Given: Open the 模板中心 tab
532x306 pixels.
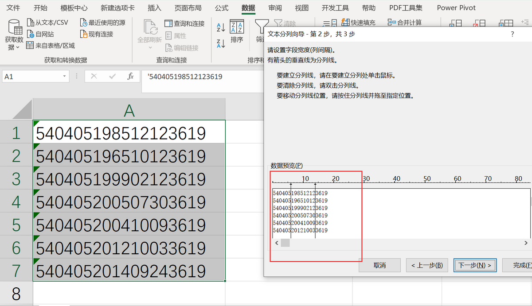Looking at the screenshot, I should pyautogui.click(x=74, y=8).
